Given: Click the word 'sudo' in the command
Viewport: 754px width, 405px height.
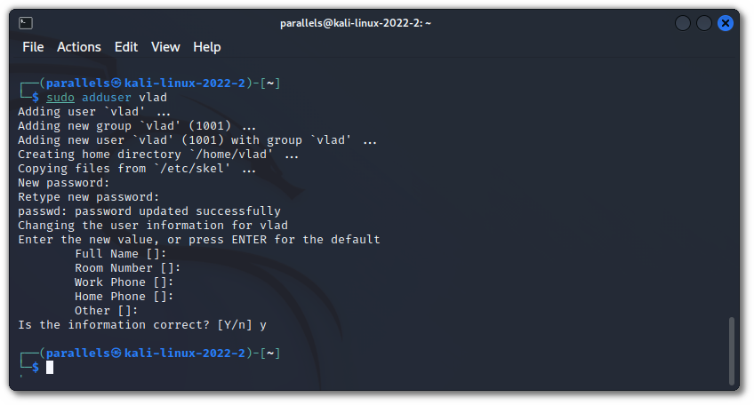Looking at the screenshot, I should click(x=60, y=97).
